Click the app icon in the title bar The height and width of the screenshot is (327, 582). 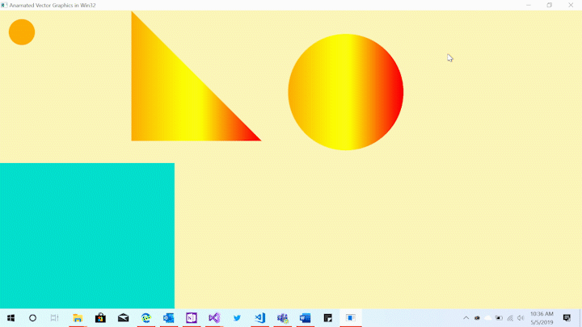pyautogui.click(x=4, y=5)
